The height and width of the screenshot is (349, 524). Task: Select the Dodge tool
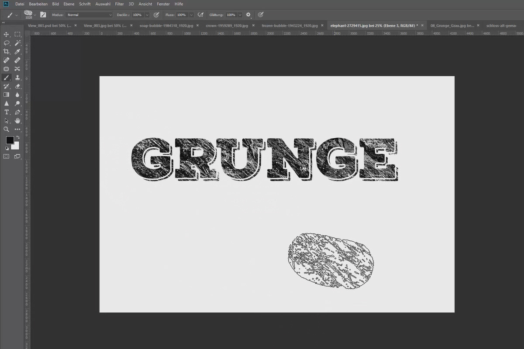point(17,103)
